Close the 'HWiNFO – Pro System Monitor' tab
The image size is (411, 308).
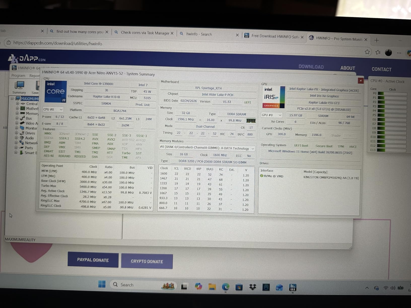pyautogui.click(x=366, y=40)
